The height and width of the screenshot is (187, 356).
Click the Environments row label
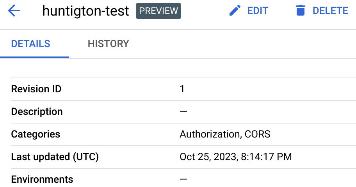click(42, 180)
